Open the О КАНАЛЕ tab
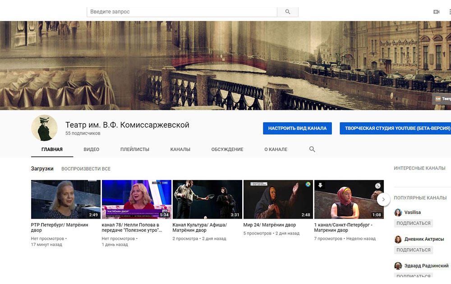 coord(276,149)
